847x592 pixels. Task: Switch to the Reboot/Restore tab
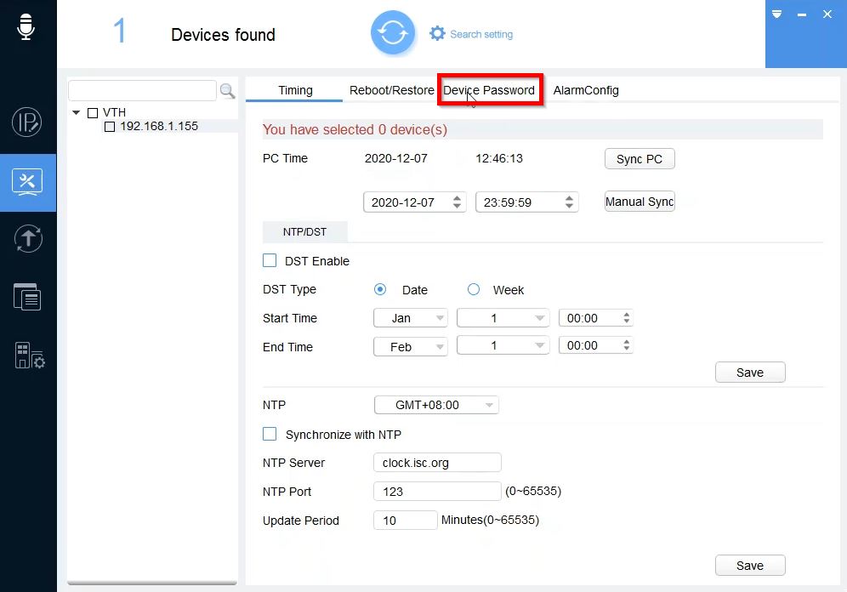[x=392, y=90]
